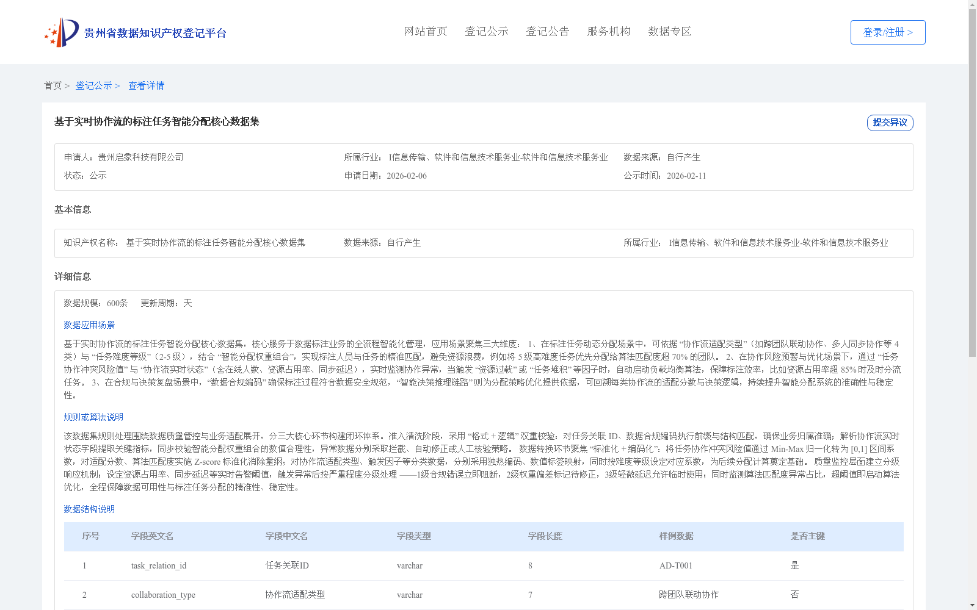The height and width of the screenshot is (610, 977).
Task: Select applicant text 贵州启象科技有限公司
Action: [140, 157]
